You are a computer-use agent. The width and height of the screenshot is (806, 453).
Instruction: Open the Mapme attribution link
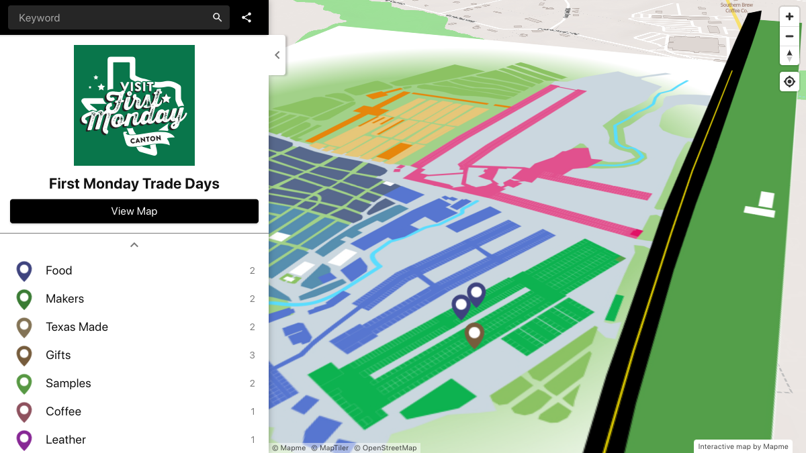pyautogui.click(x=288, y=448)
